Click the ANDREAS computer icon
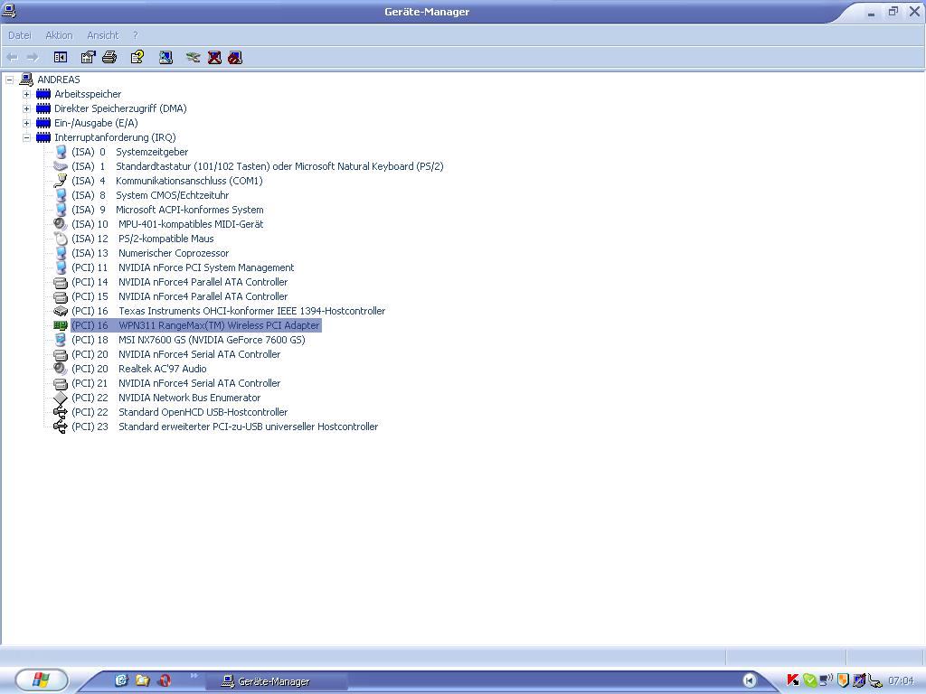Image resolution: width=926 pixels, height=694 pixels. (26, 80)
